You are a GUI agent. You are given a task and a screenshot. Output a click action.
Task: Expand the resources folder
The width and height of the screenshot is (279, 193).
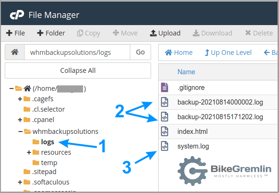click(29, 152)
